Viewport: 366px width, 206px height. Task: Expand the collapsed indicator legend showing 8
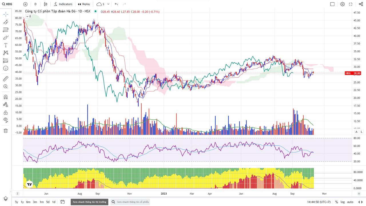point(29,16)
